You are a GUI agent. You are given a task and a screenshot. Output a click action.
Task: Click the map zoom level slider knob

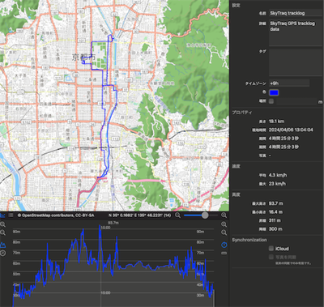tap(205, 215)
